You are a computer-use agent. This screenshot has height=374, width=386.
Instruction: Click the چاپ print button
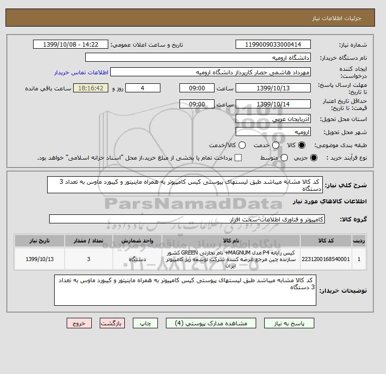pyautogui.click(x=145, y=323)
